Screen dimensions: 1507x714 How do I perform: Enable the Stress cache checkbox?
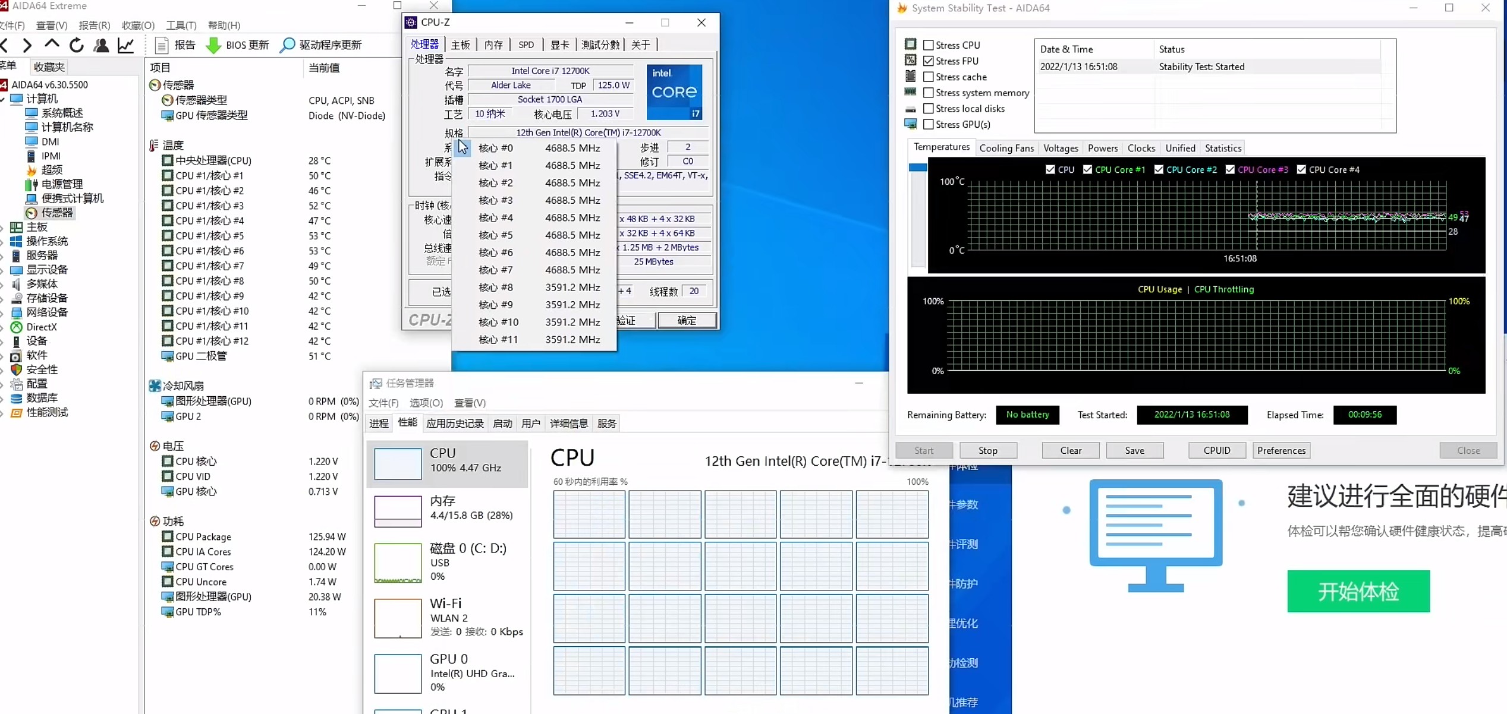point(928,77)
